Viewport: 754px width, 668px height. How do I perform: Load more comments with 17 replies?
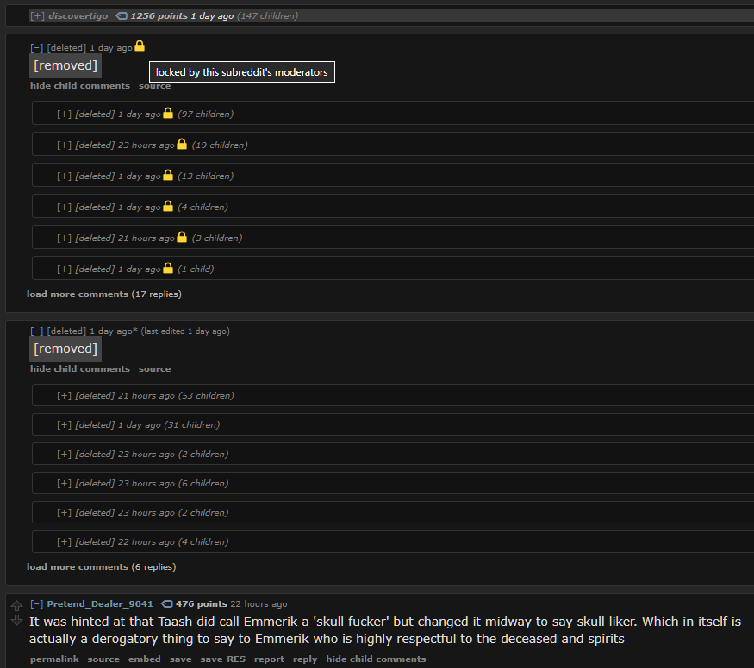point(104,294)
